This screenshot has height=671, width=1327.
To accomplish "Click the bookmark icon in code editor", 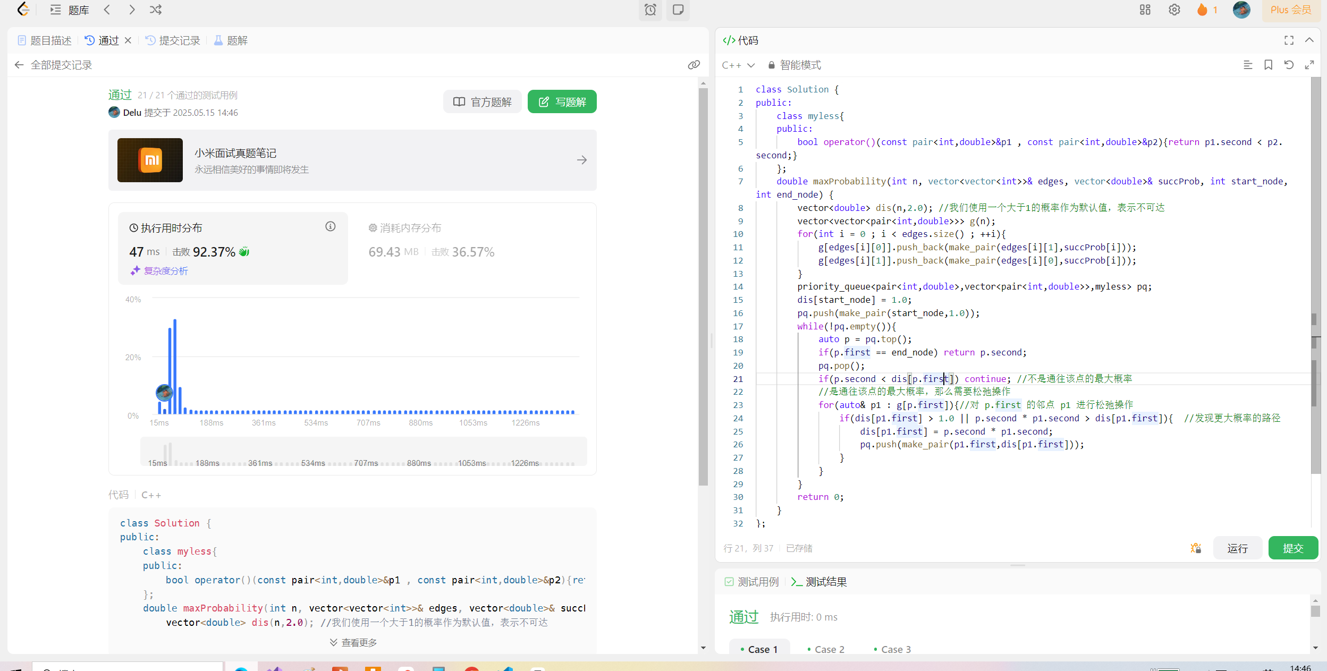I will click(1268, 65).
